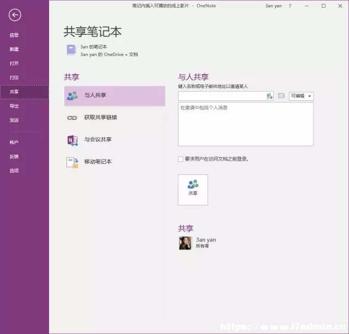Click the back arrow to leave backstage
Image resolution: width=349 pixels, height=334 pixels.
click(x=15, y=15)
